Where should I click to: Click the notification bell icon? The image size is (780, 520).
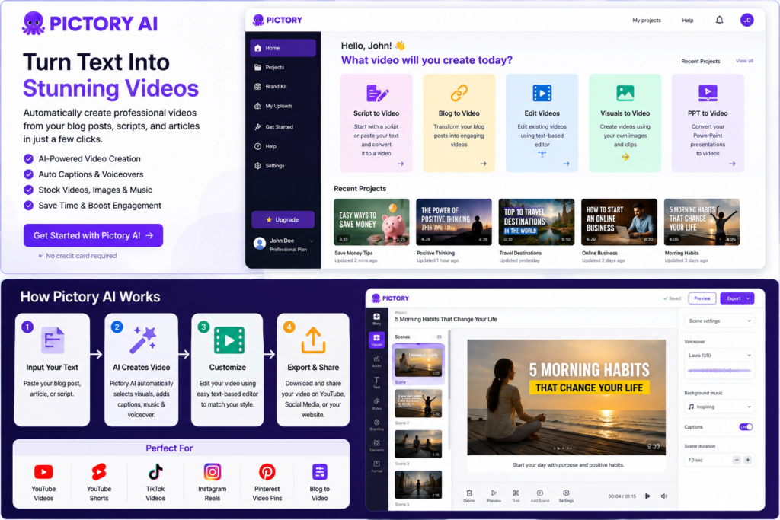(719, 20)
